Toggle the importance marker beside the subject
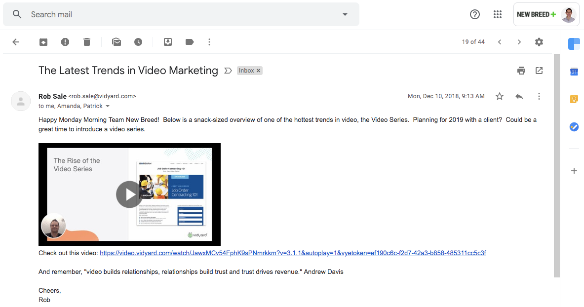Screen dimensions: 584x307 coord(228,71)
